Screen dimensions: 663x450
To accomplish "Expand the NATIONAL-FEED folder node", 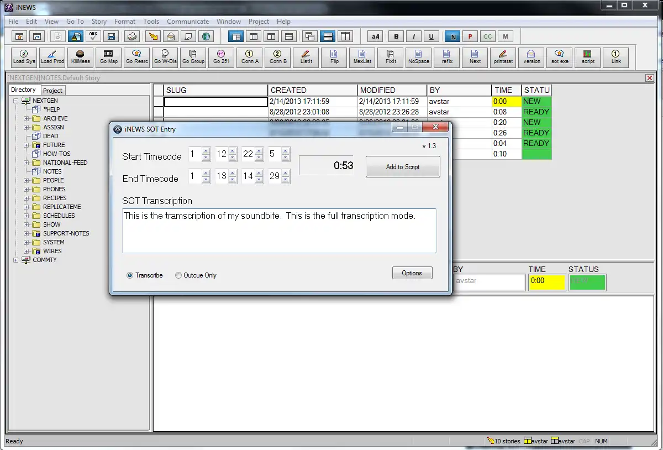I will click(26, 163).
